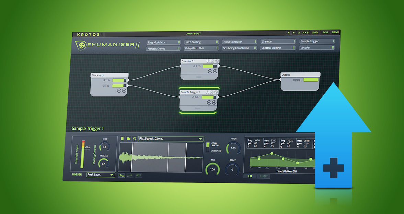Bypass the Granular 1 node (B)
Image resolution: width=404 pixels, height=214 pixels.
click(x=208, y=61)
